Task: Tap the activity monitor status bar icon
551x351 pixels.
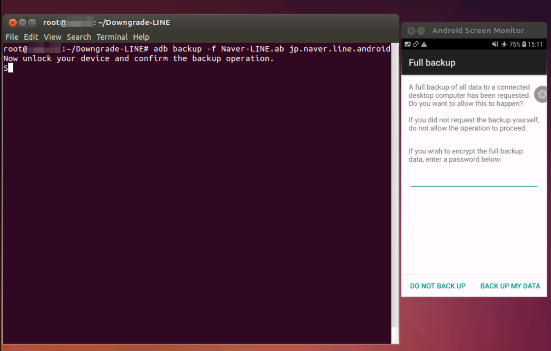Action: [407, 44]
